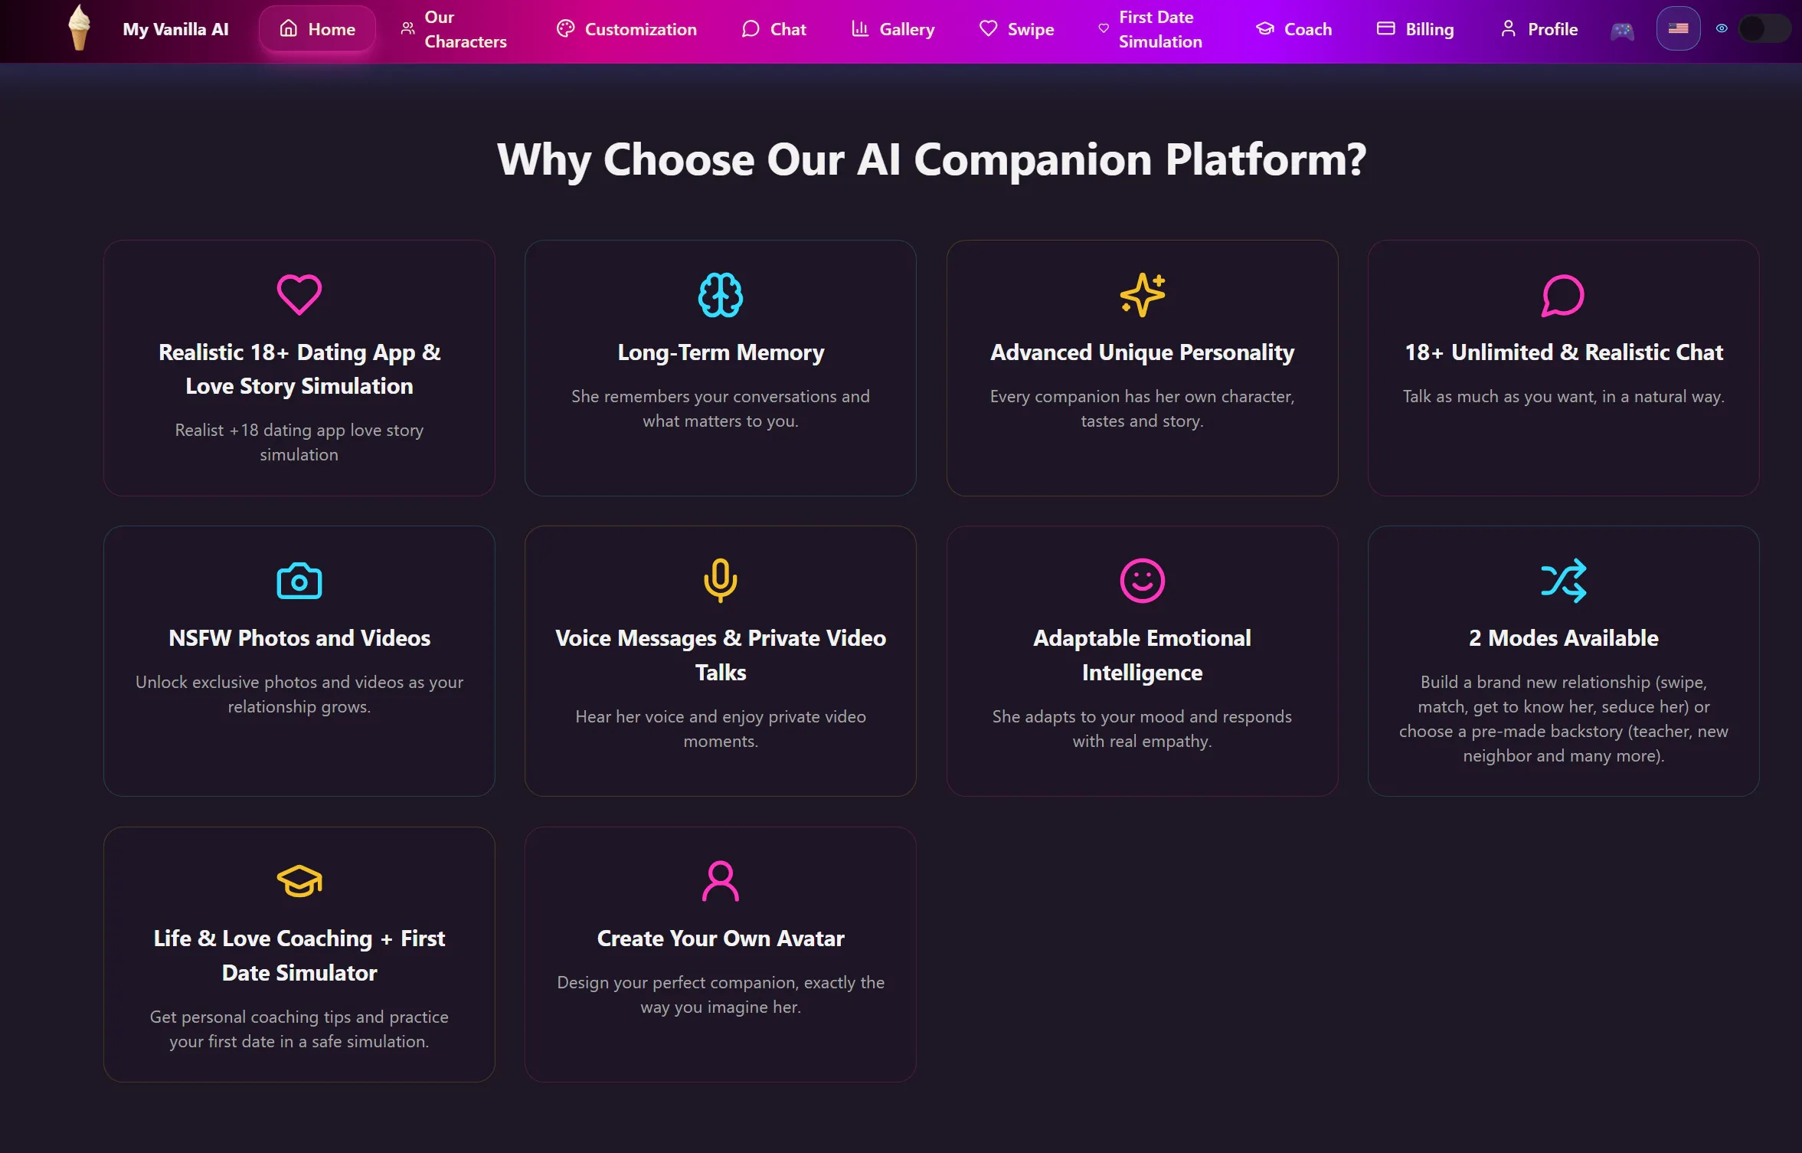Click the people icon beside Our Characters

[x=407, y=28]
